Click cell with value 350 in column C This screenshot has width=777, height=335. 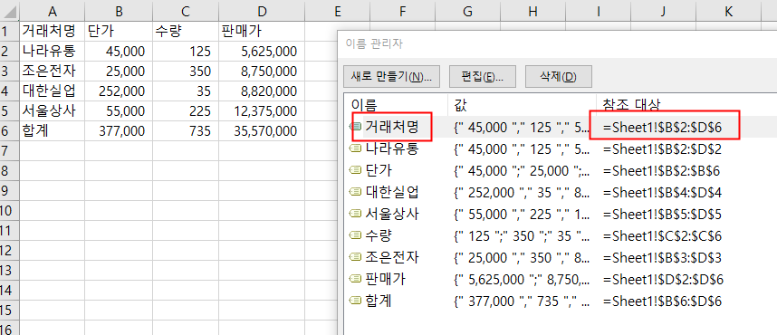click(186, 72)
